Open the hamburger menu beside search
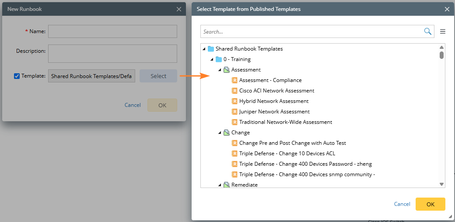 (x=442, y=31)
